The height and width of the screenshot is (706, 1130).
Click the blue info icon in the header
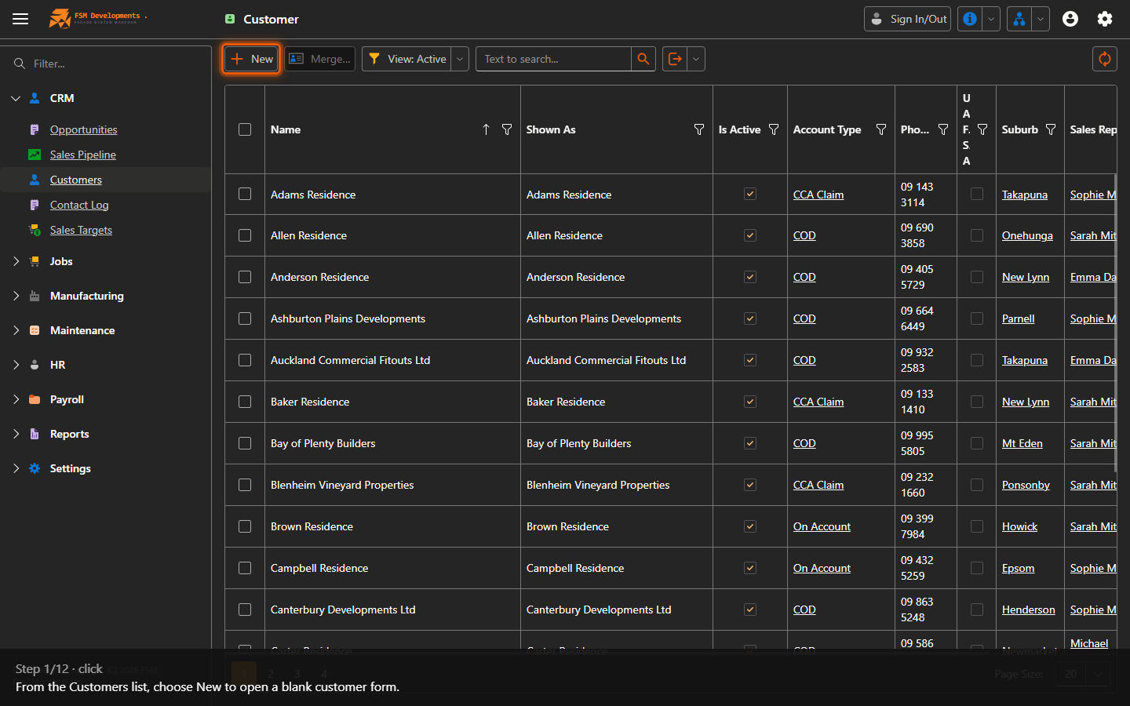point(970,19)
